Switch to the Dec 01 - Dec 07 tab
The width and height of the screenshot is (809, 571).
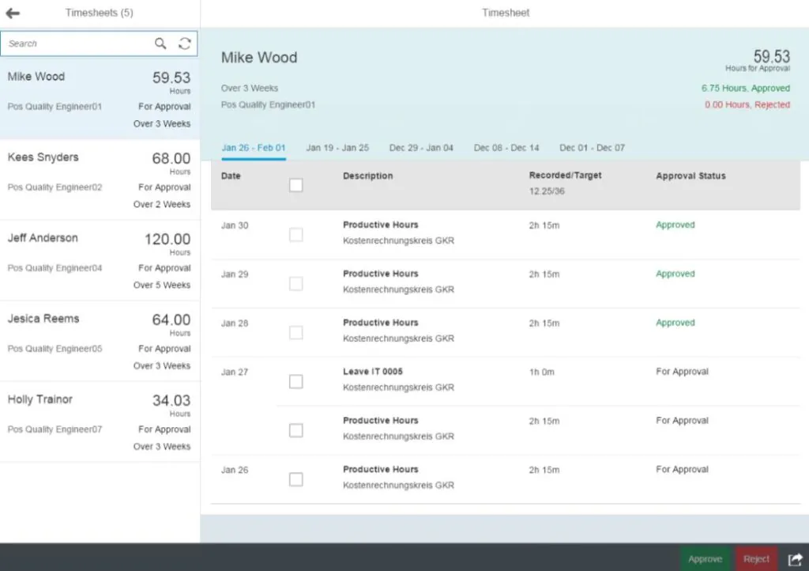[x=592, y=148]
